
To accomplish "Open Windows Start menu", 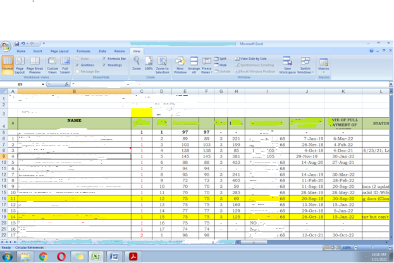I will pyautogui.click(x=8, y=257).
